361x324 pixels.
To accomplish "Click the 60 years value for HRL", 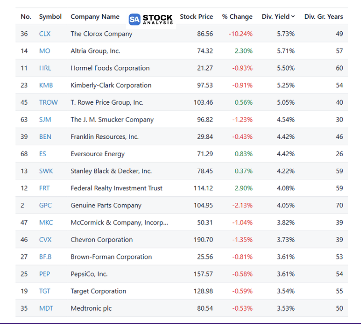I will [339, 68].
